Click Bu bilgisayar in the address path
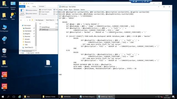This screenshot has width=177, height=99. tap(40, 20)
